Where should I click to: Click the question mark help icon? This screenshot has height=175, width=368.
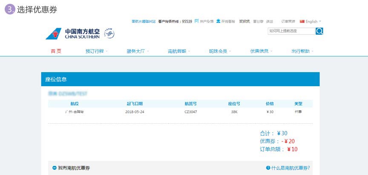pos(268,168)
